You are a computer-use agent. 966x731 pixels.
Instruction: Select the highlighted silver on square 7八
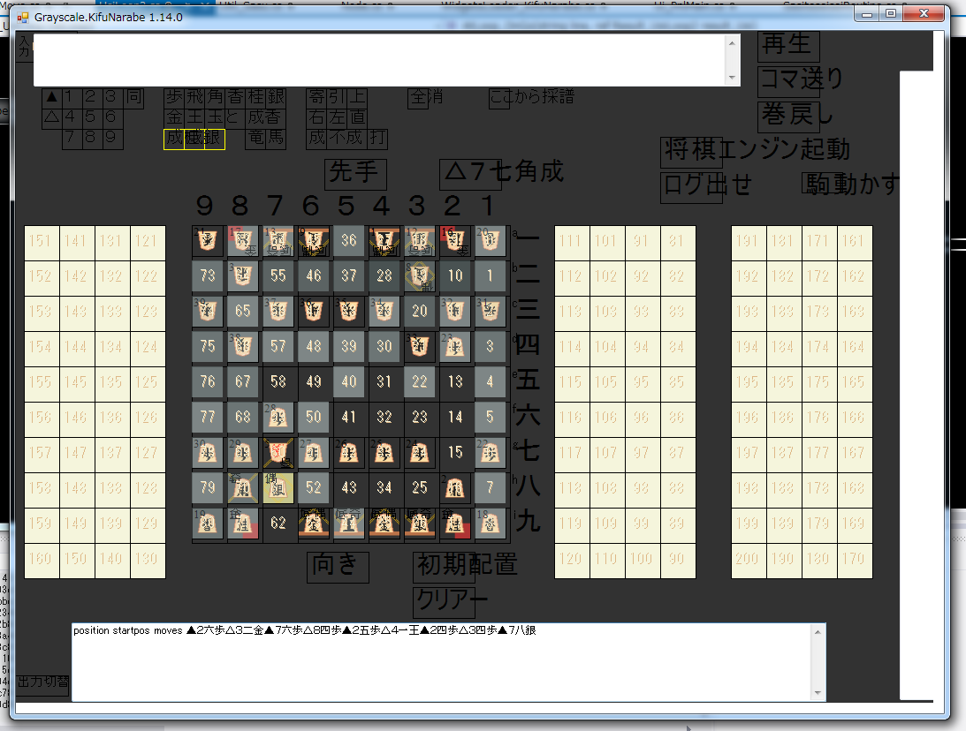(x=278, y=488)
